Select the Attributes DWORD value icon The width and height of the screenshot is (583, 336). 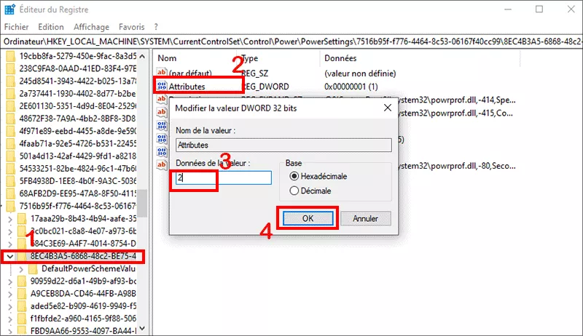click(x=163, y=86)
